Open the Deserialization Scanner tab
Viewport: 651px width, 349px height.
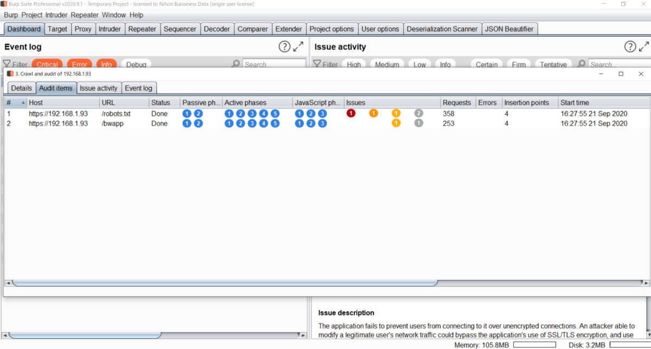coord(442,29)
